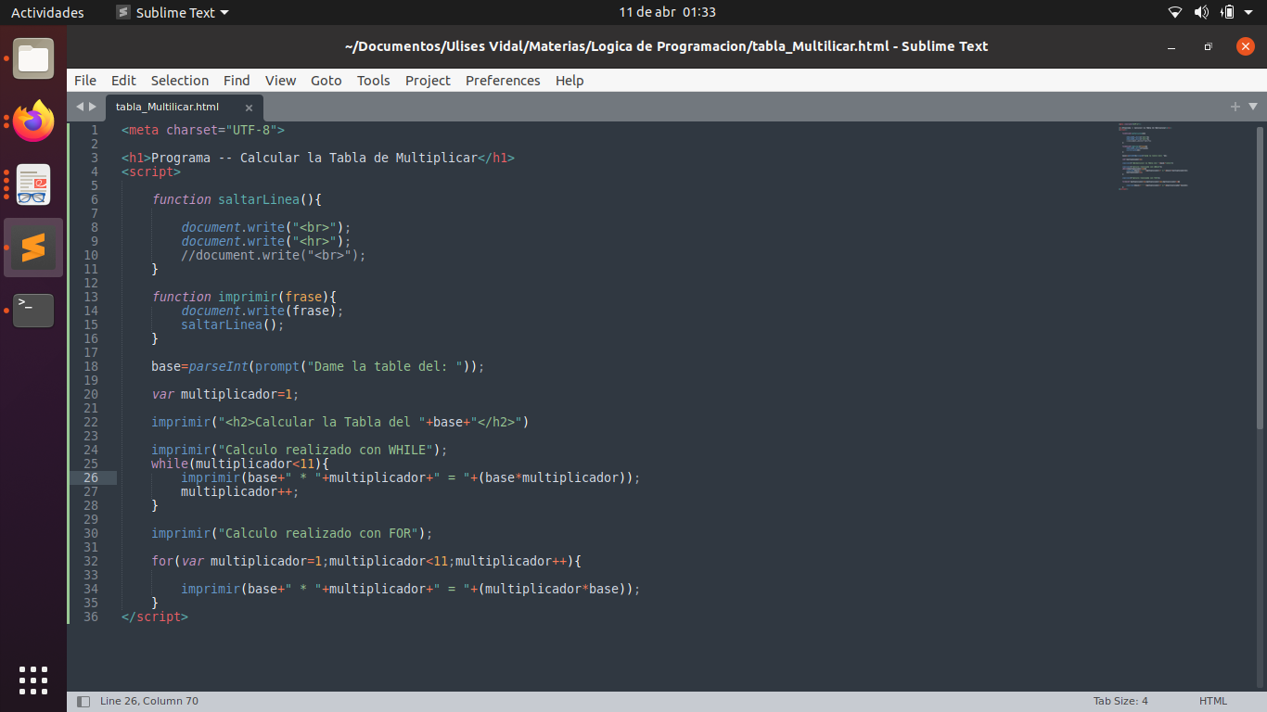Click the Wi-Fi network icon

click(1175, 12)
